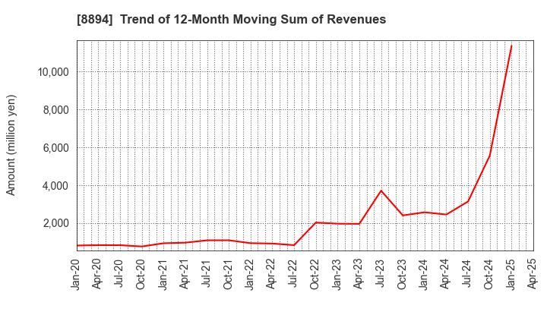This screenshot has width=547, height=334.
Task: Click the 'Oct-23' x-axis label
Action: point(402,274)
